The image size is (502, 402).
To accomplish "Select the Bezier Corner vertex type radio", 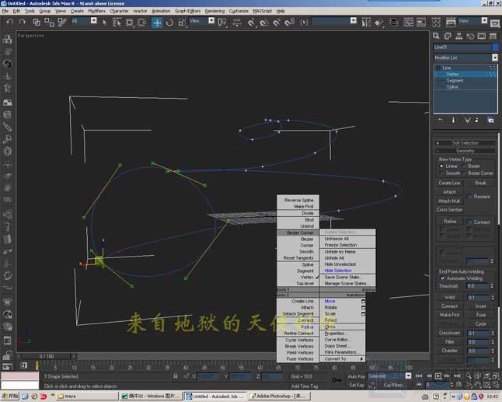I will [x=464, y=173].
